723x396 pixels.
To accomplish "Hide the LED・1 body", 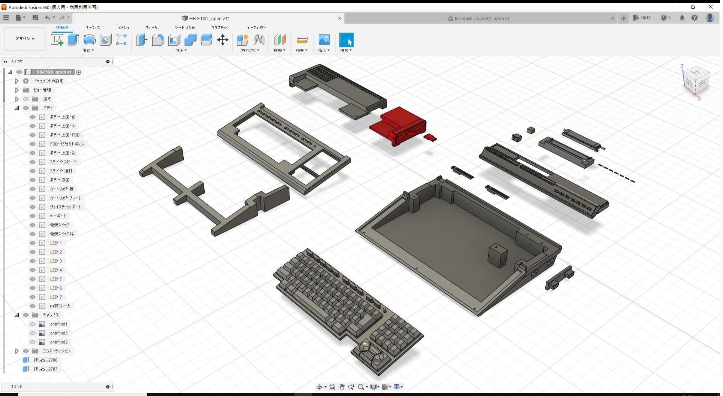I will [x=32, y=243].
